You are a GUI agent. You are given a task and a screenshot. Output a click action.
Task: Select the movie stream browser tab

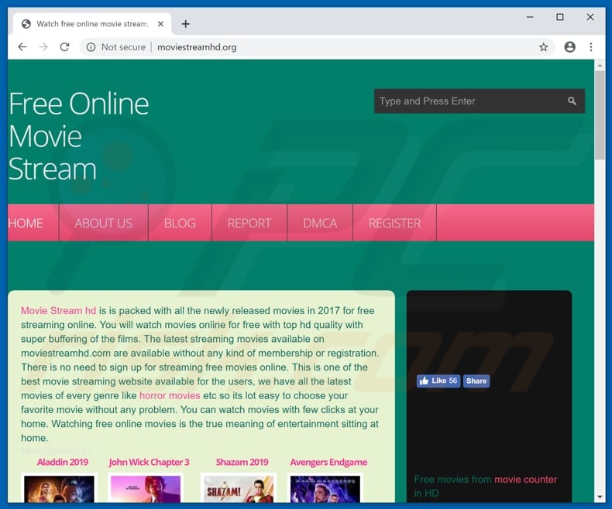92,24
